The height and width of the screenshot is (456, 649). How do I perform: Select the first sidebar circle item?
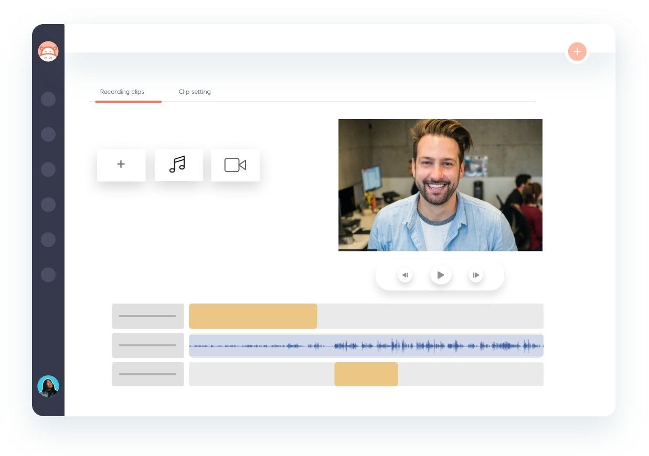(48, 100)
